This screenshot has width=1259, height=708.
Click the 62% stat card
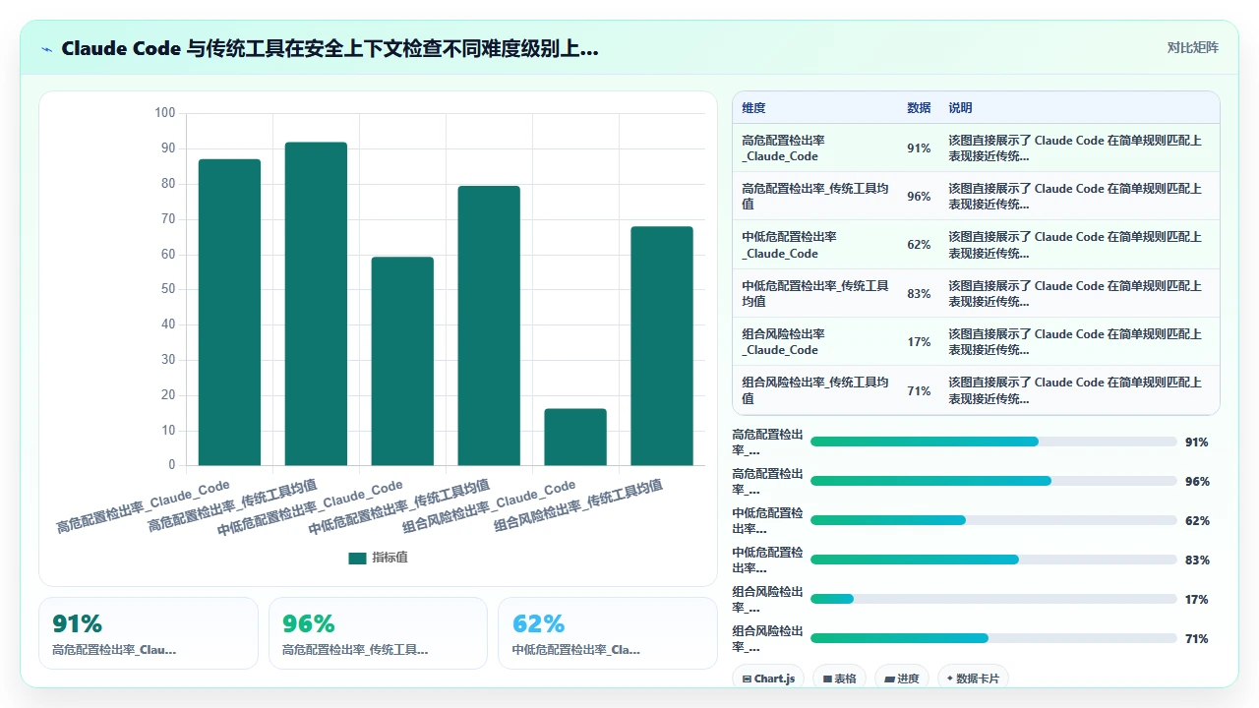click(608, 633)
